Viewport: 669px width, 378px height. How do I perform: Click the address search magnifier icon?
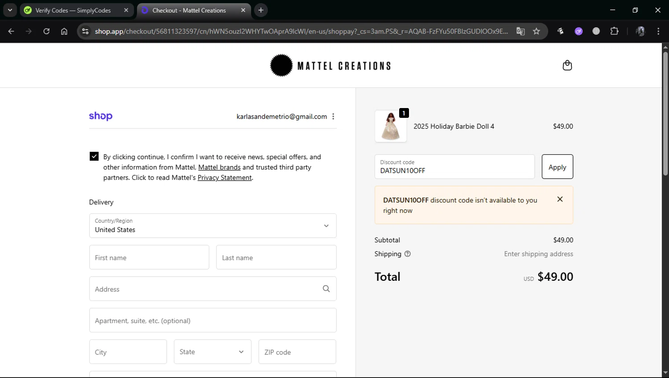[x=326, y=289]
